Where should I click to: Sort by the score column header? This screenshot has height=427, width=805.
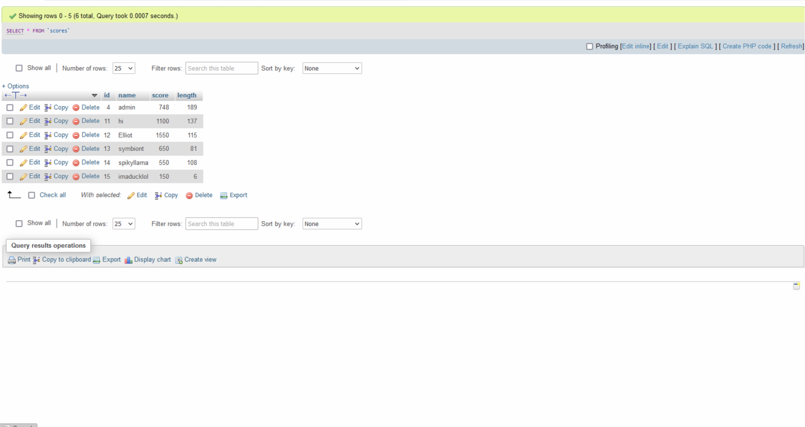tap(160, 95)
